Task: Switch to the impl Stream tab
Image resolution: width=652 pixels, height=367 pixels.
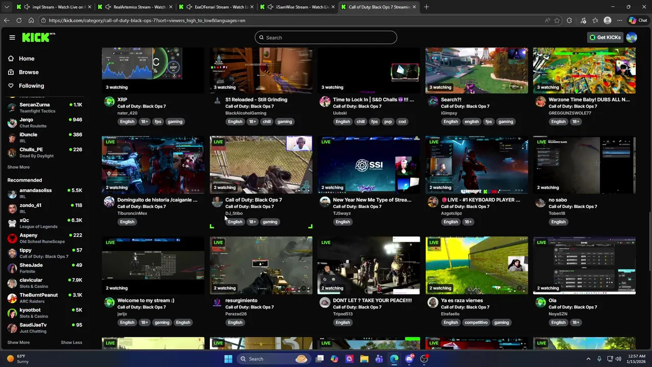Action: 53,7
